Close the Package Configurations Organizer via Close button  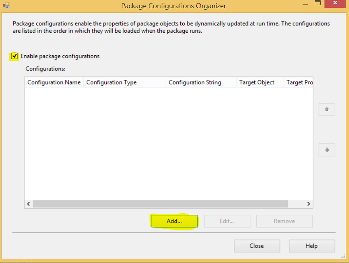(x=257, y=245)
